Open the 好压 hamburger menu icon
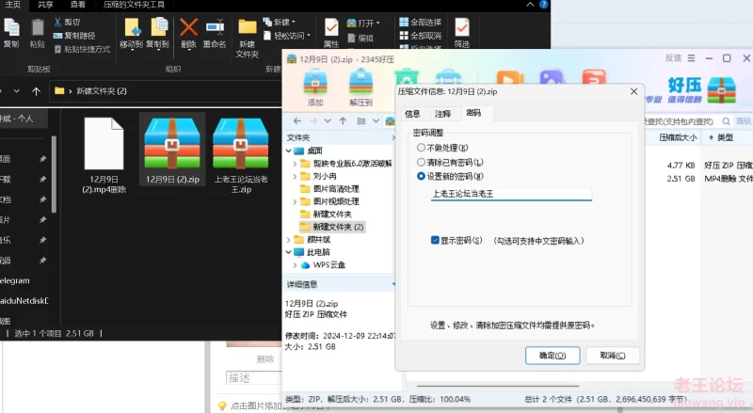 click(x=691, y=58)
